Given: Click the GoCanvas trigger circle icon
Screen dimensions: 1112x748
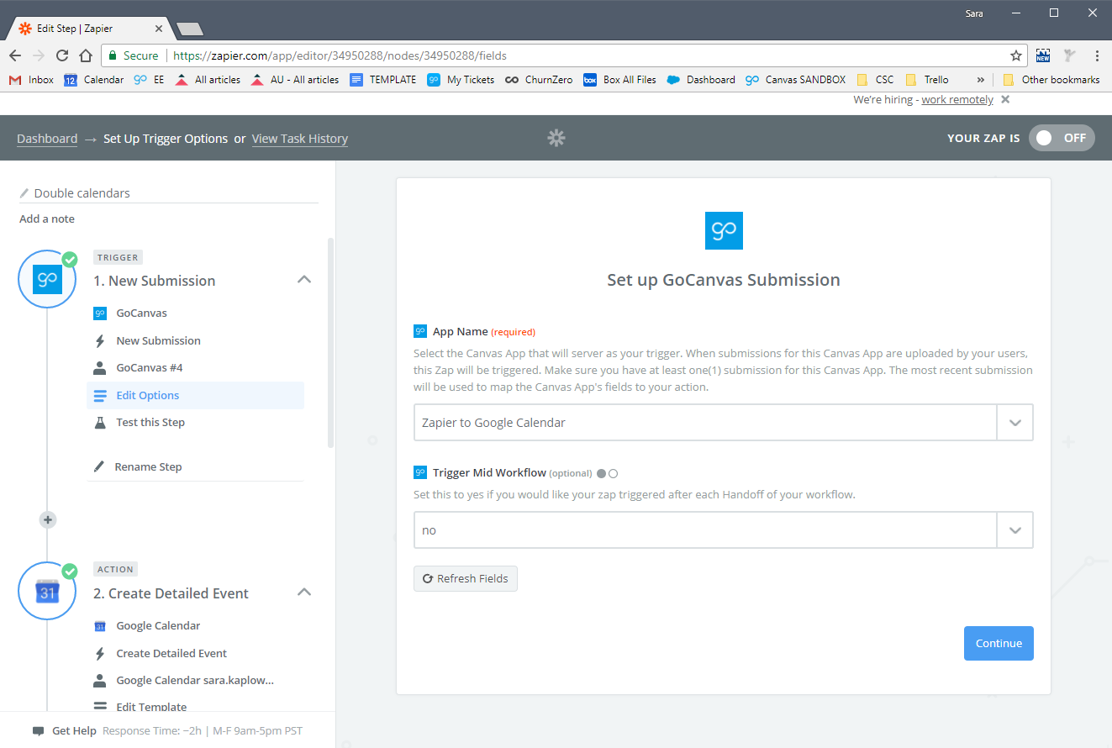Looking at the screenshot, I should point(48,279).
